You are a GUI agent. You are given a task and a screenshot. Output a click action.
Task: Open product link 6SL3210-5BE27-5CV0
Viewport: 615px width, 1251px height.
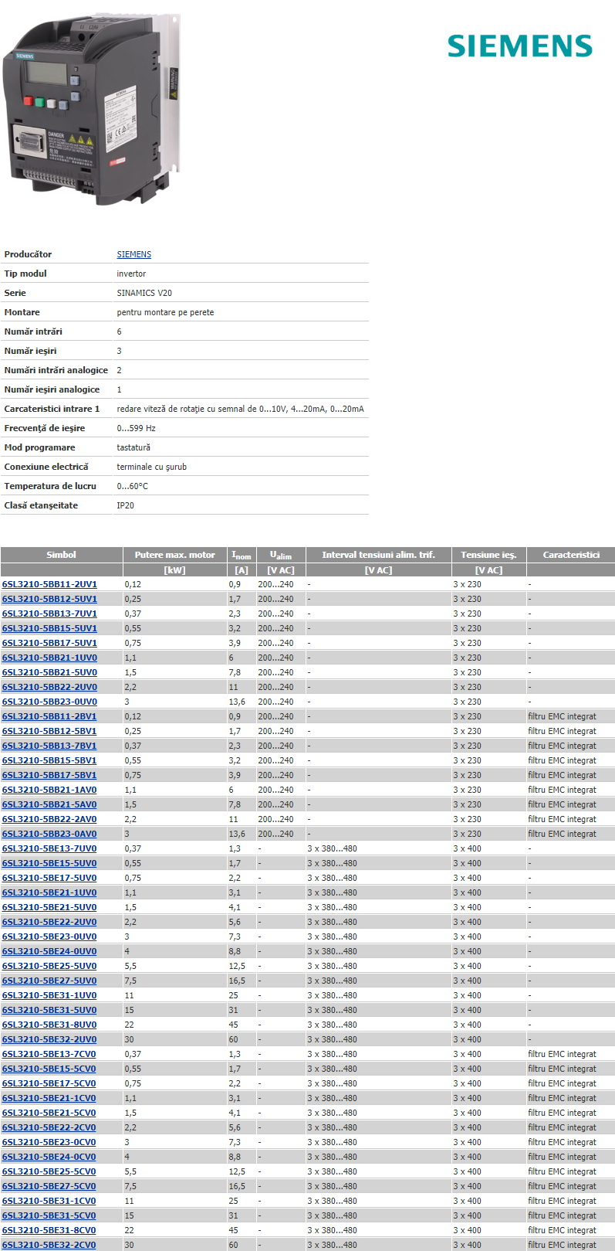(x=49, y=1186)
